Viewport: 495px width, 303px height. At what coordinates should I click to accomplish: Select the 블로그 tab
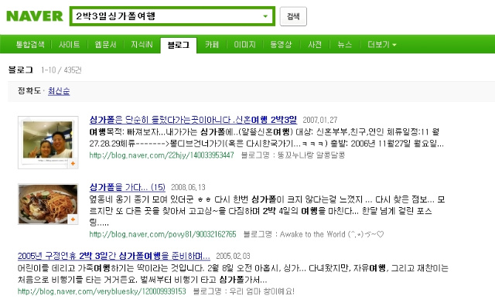[179, 45]
